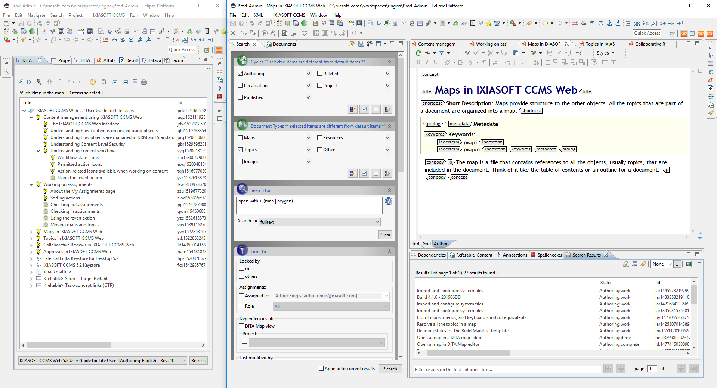Open the XML menu
The width and height of the screenshot is (717, 388).
coord(258,15)
